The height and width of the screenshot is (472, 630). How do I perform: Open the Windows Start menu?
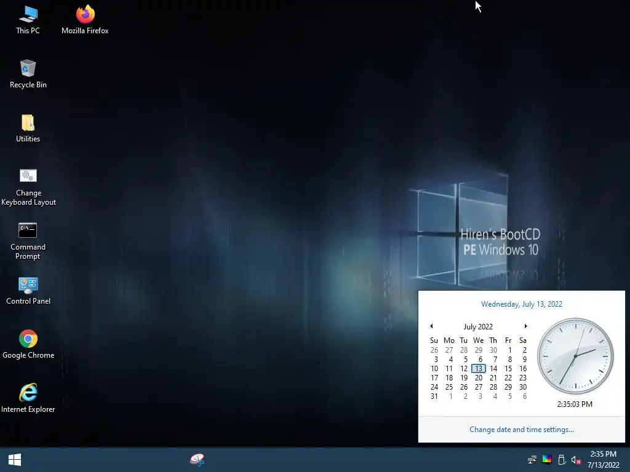point(15,460)
